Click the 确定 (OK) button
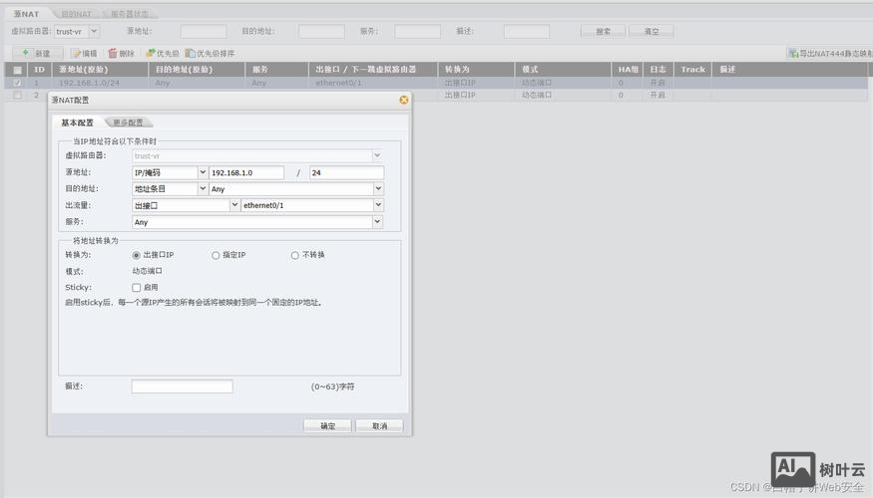 [x=327, y=425]
